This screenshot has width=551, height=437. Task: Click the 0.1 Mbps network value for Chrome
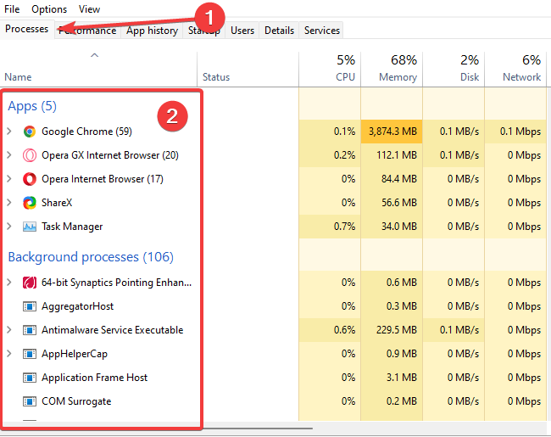[x=520, y=132]
